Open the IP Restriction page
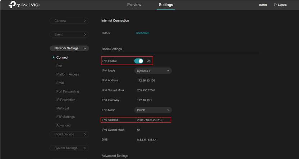The height and width of the screenshot is (159, 299). (x=66, y=100)
